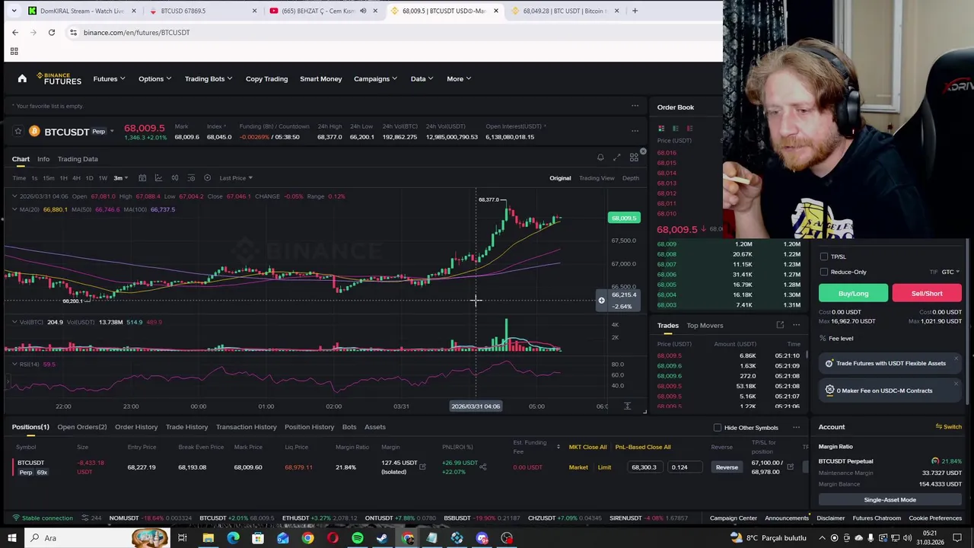Select Depth chart mode
Image resolution: width=974 pixels, height=548 pixels.
pyautogui.click(x=631, y=178)
